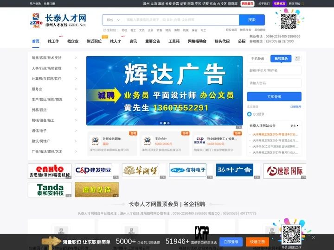Click the purple 收费标准 button
Viewport: 334px width, 250px height.
tap(279, 4)
